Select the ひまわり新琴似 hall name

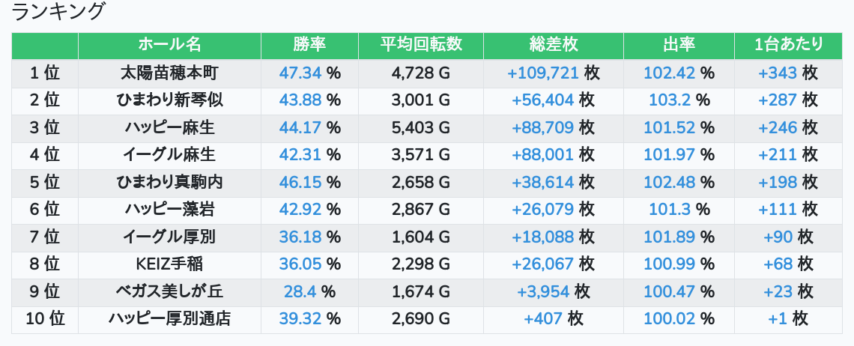coord(169,100)
